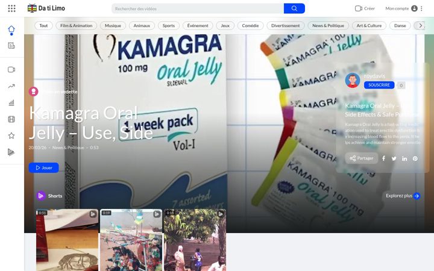Open the three-dot more options menu

click(421, 8)
